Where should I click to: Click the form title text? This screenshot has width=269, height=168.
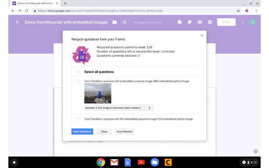coord(66,22)
